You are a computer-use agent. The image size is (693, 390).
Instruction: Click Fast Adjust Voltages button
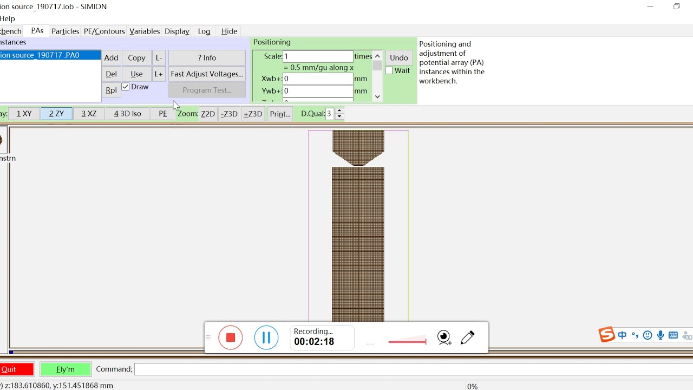(207, 74)
